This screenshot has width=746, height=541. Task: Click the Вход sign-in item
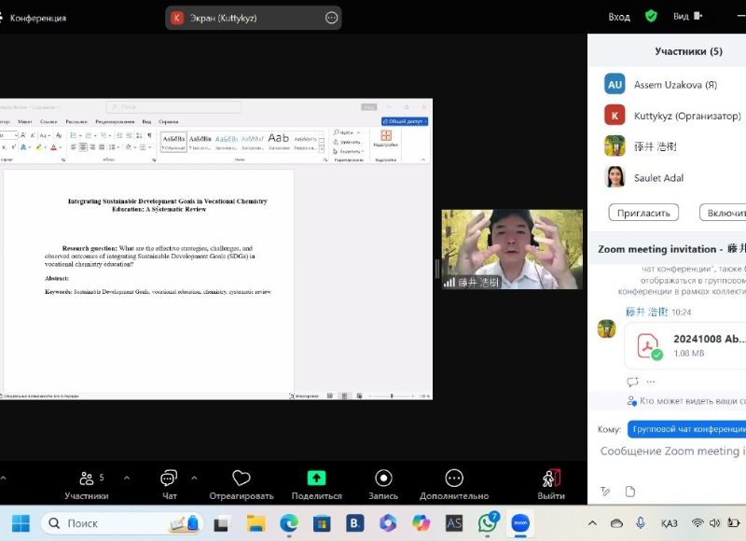pyautogui.click(x=619, y=17)
